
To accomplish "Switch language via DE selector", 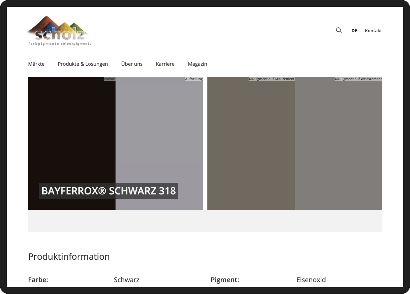I will 354,31.
